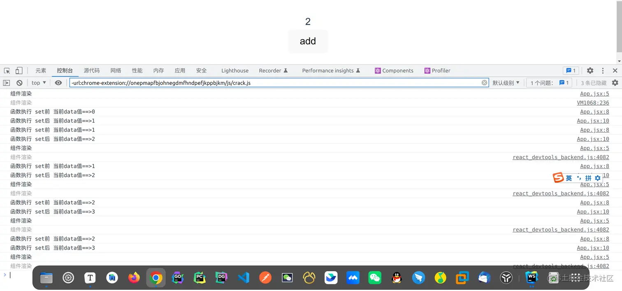Select the last log 'set后 当前data值==>3'

click(x=53, y=248)
